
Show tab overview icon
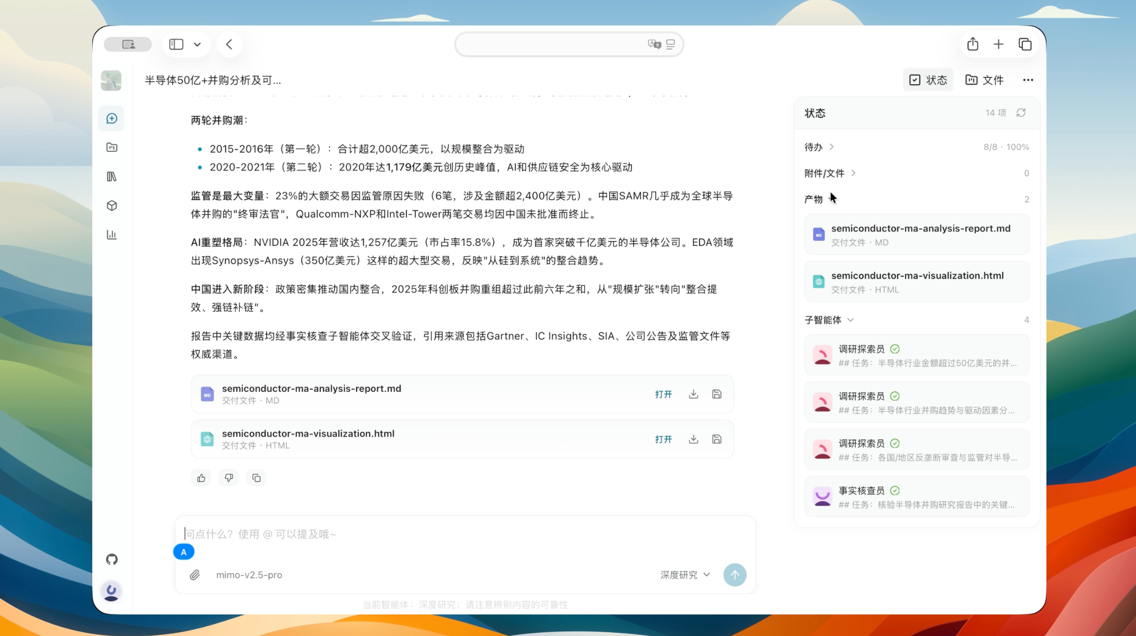pos(1025,44)
